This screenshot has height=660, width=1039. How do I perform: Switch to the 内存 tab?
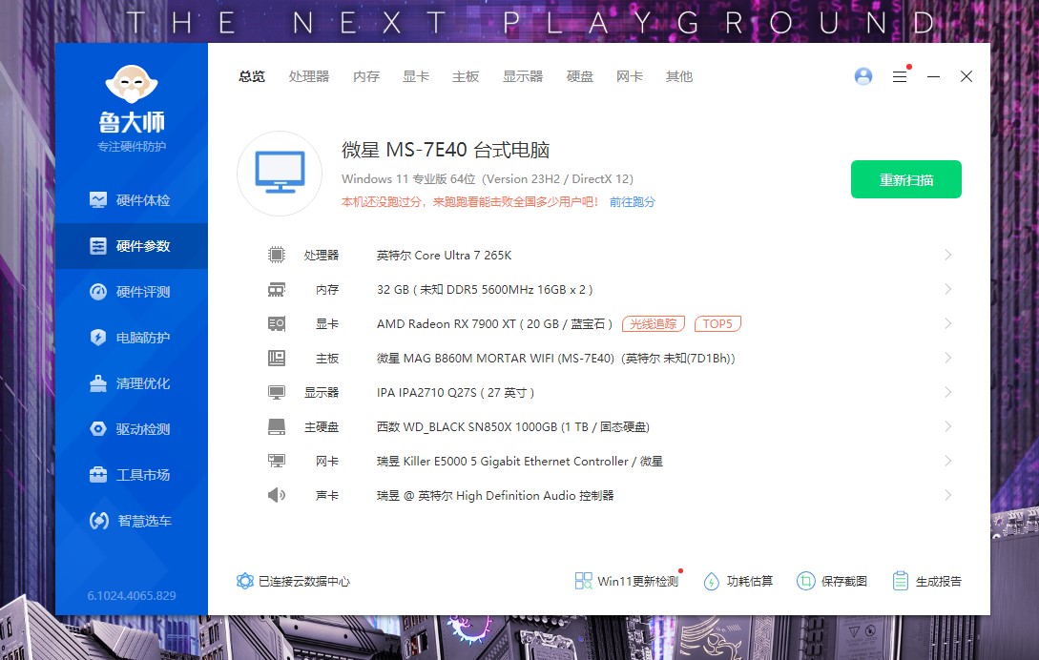pyautogui.click(x=366, y=76)
